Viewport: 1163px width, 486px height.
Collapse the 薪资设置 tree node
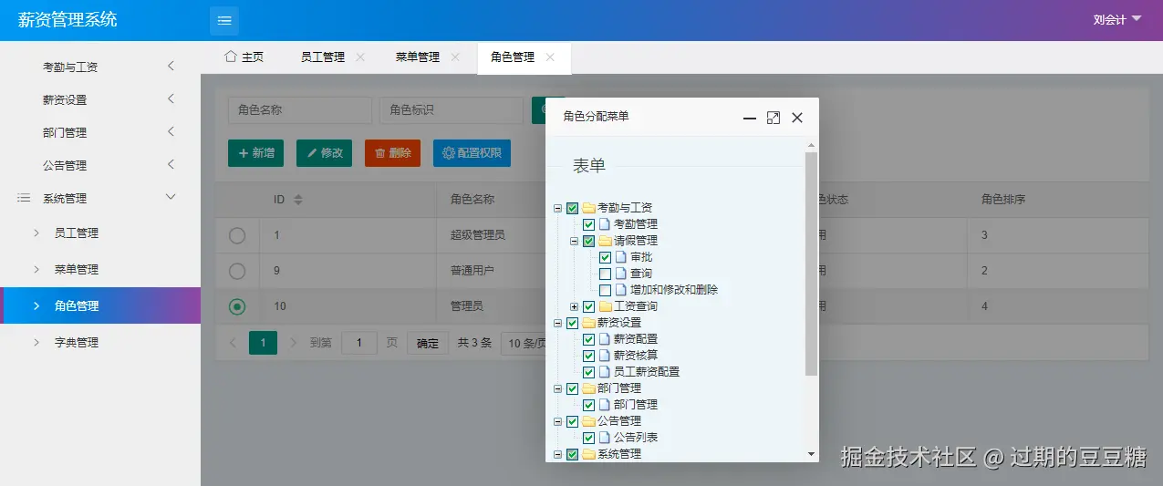[558, 323]
